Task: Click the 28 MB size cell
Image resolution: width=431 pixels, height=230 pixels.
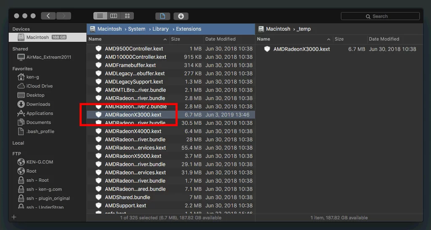Action: [x=194, y=140]
